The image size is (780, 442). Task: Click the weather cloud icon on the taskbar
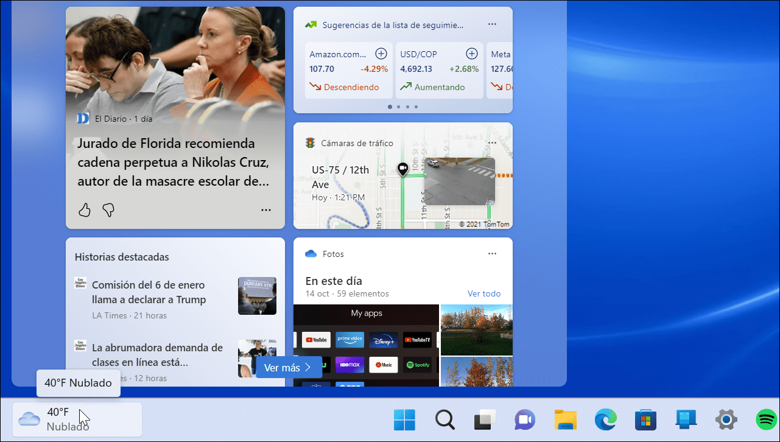[x=29, y=419]
